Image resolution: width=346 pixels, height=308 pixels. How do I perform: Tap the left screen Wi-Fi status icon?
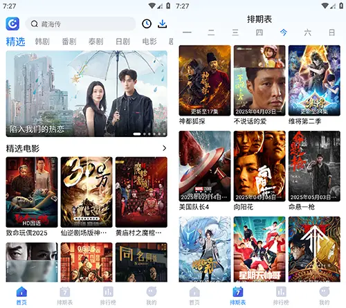pos(152,6)
